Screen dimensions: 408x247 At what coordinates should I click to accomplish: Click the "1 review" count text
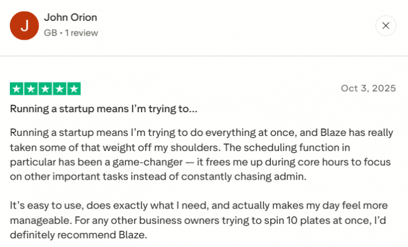pyautogui.click(x=80, y=33)
